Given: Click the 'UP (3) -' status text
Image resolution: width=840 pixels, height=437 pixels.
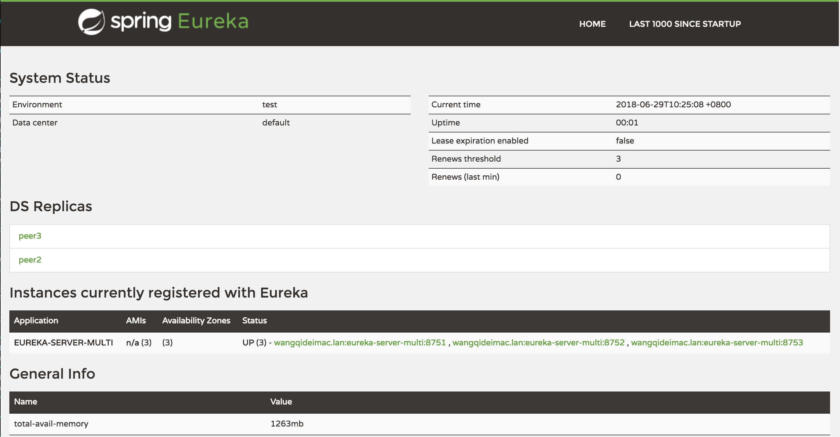Looking at the screenshot, I should (257, 342).
